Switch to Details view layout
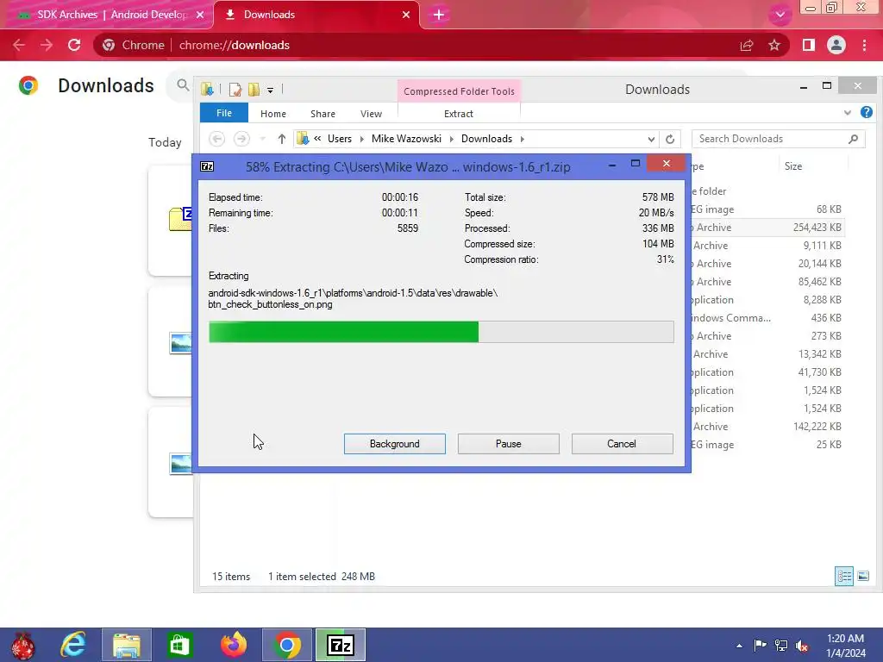The height and width of the screenshot is (662, 883). click(x=844, y=576)
